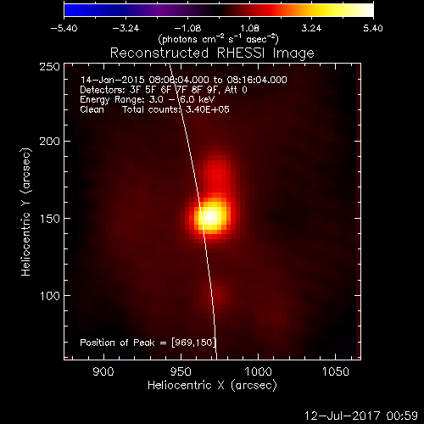Click the 'Reconstructed RHESSI Image' title
This screenshot has height=424, width=424.
212,53
